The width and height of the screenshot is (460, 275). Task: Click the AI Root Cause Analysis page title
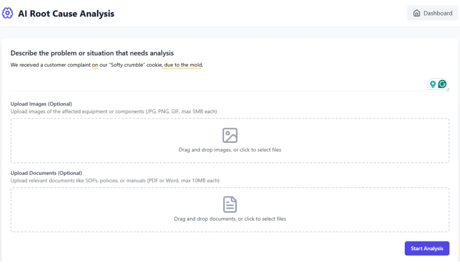click(x=66, y=13)
